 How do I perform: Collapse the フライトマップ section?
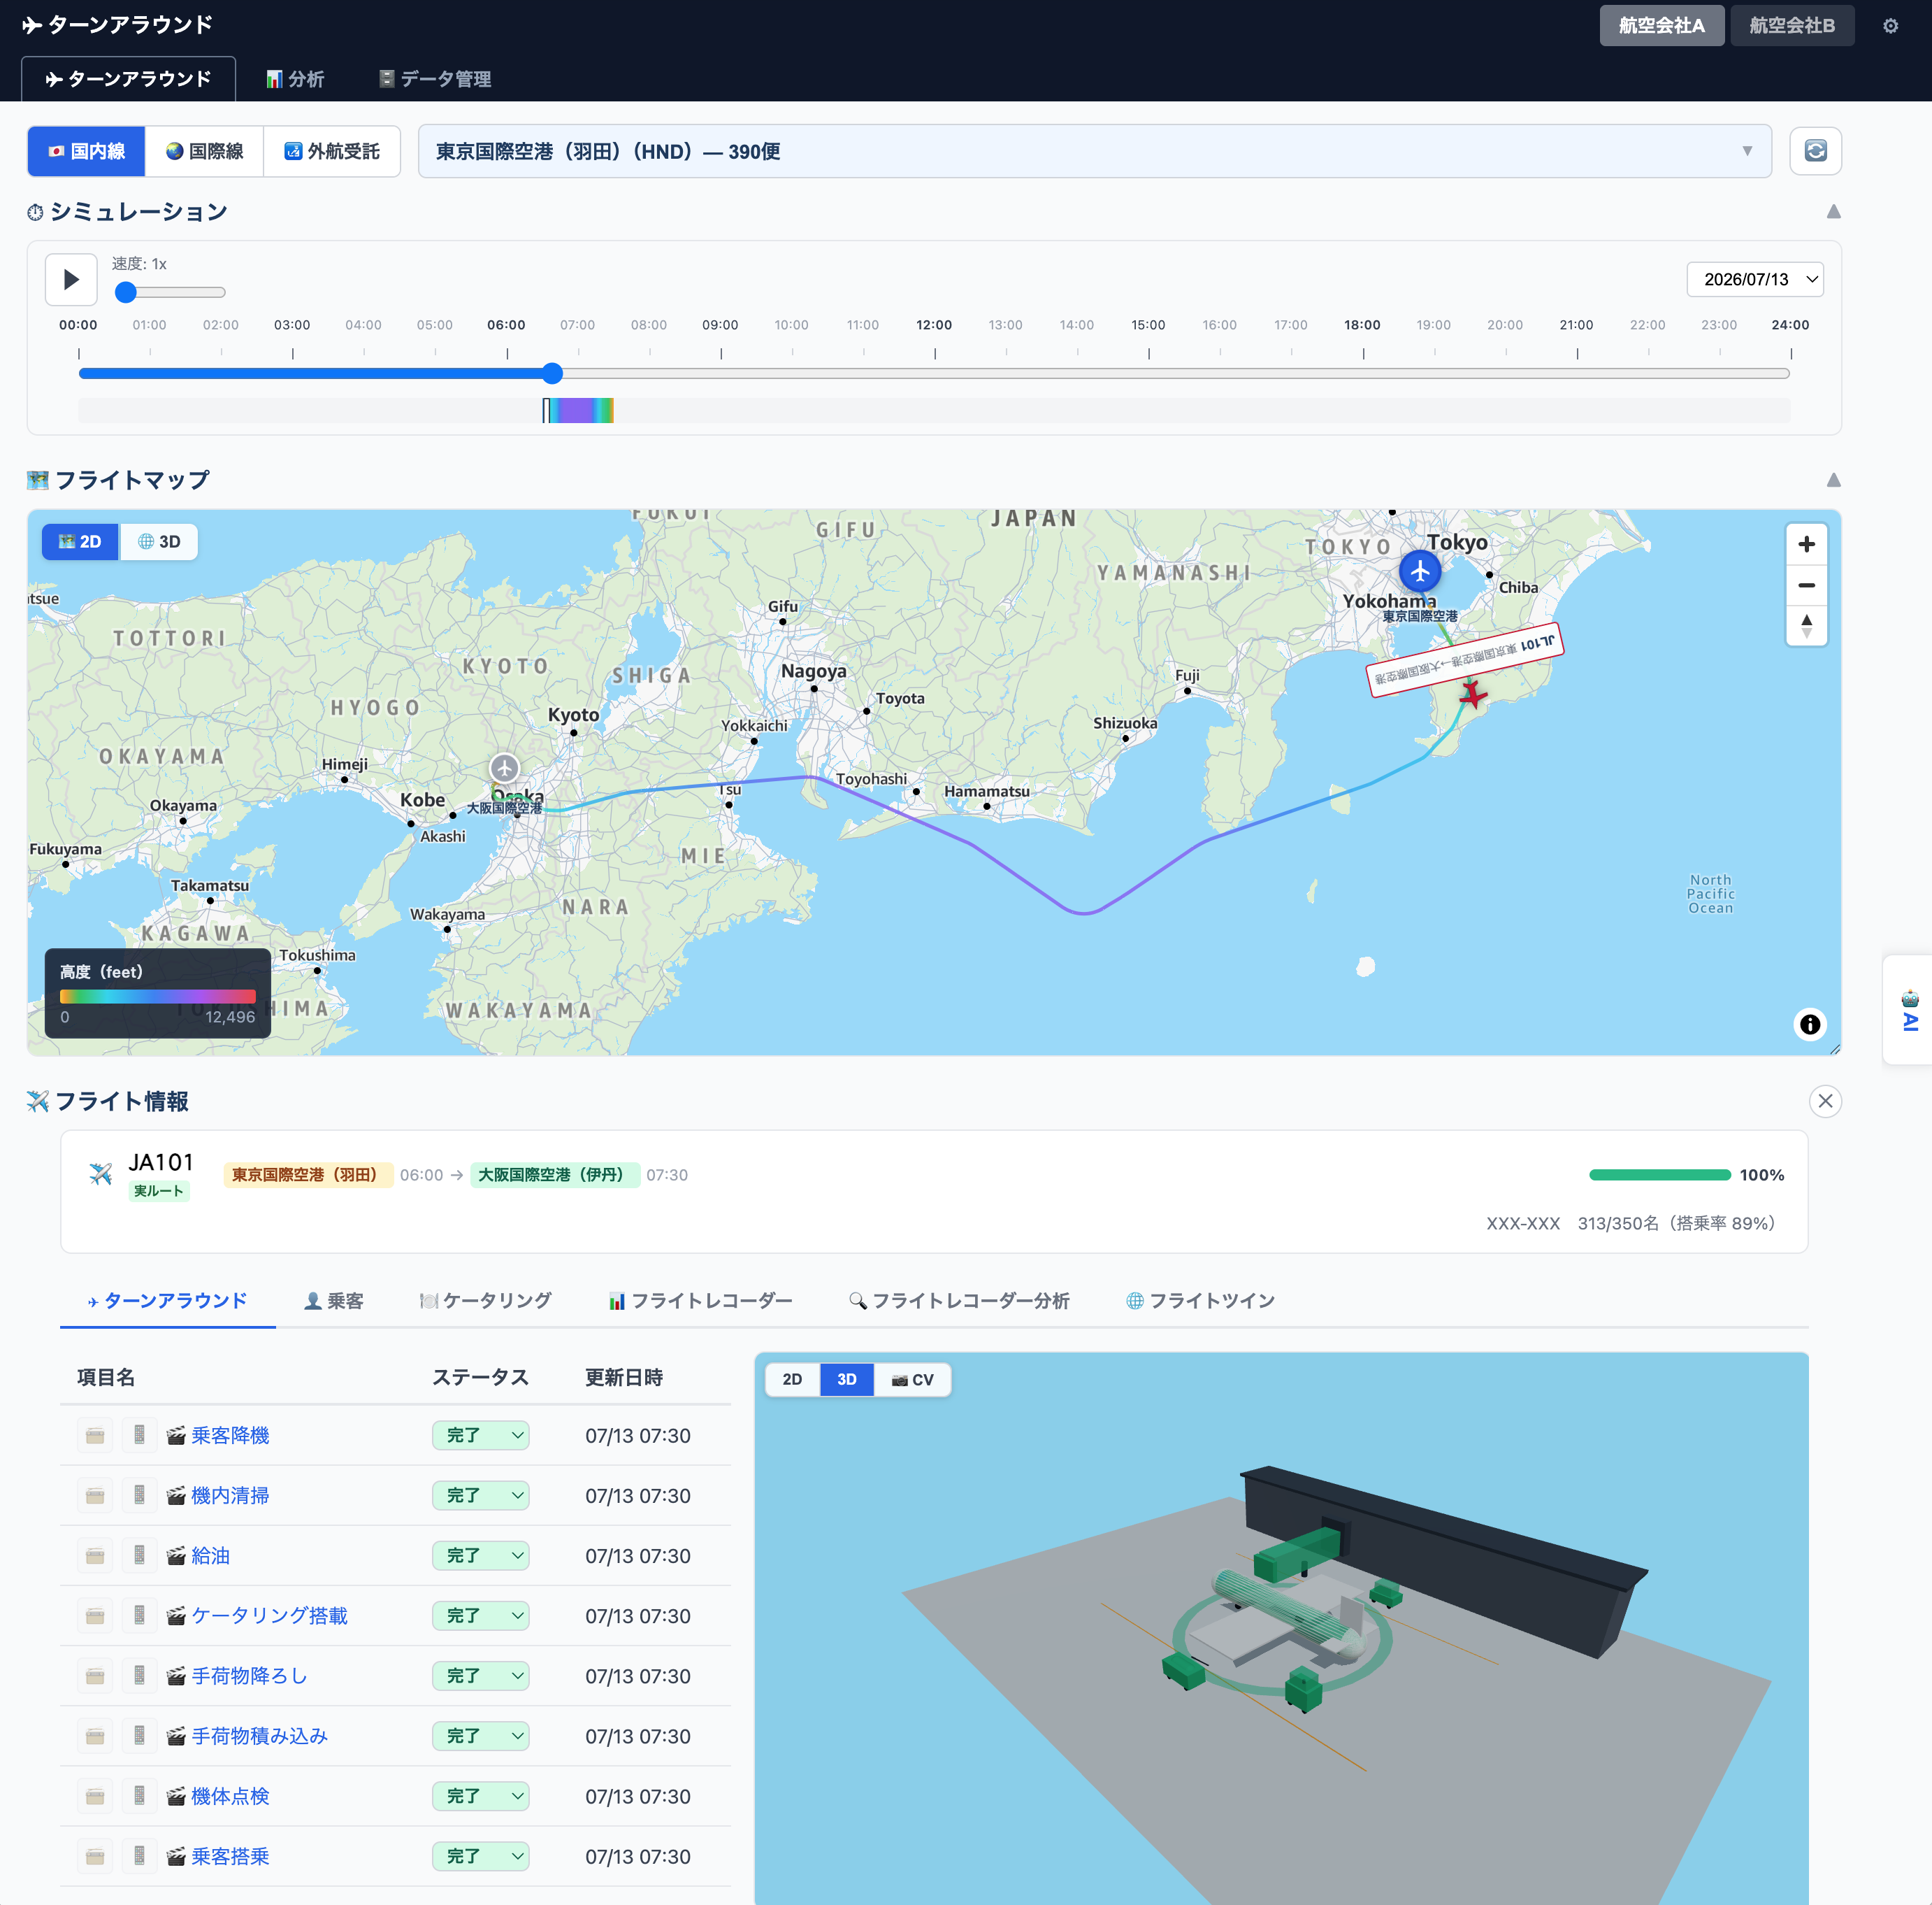(x=1833, y=480)
